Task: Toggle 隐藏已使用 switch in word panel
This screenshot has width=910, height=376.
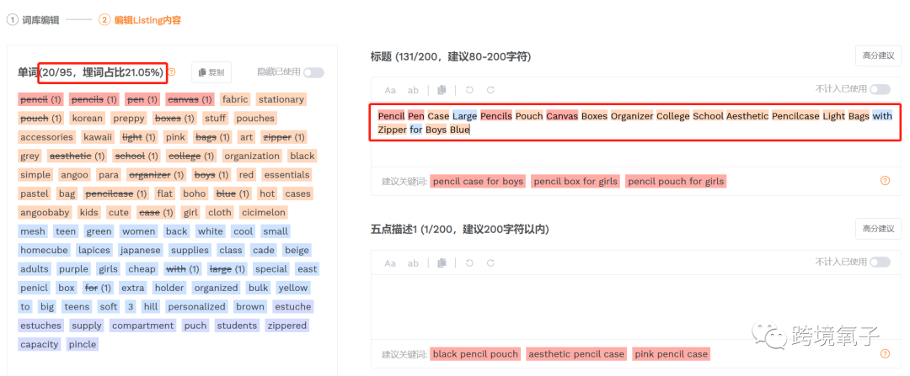Action: (x=313, y=72)
